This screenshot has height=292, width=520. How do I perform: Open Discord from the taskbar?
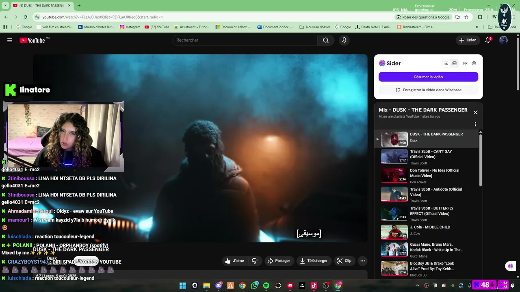219,286
